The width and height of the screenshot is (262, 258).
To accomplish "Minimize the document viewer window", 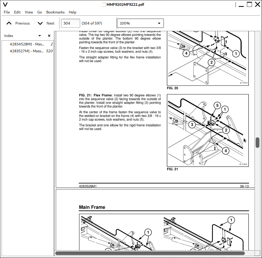I will [x=241, y=4].
